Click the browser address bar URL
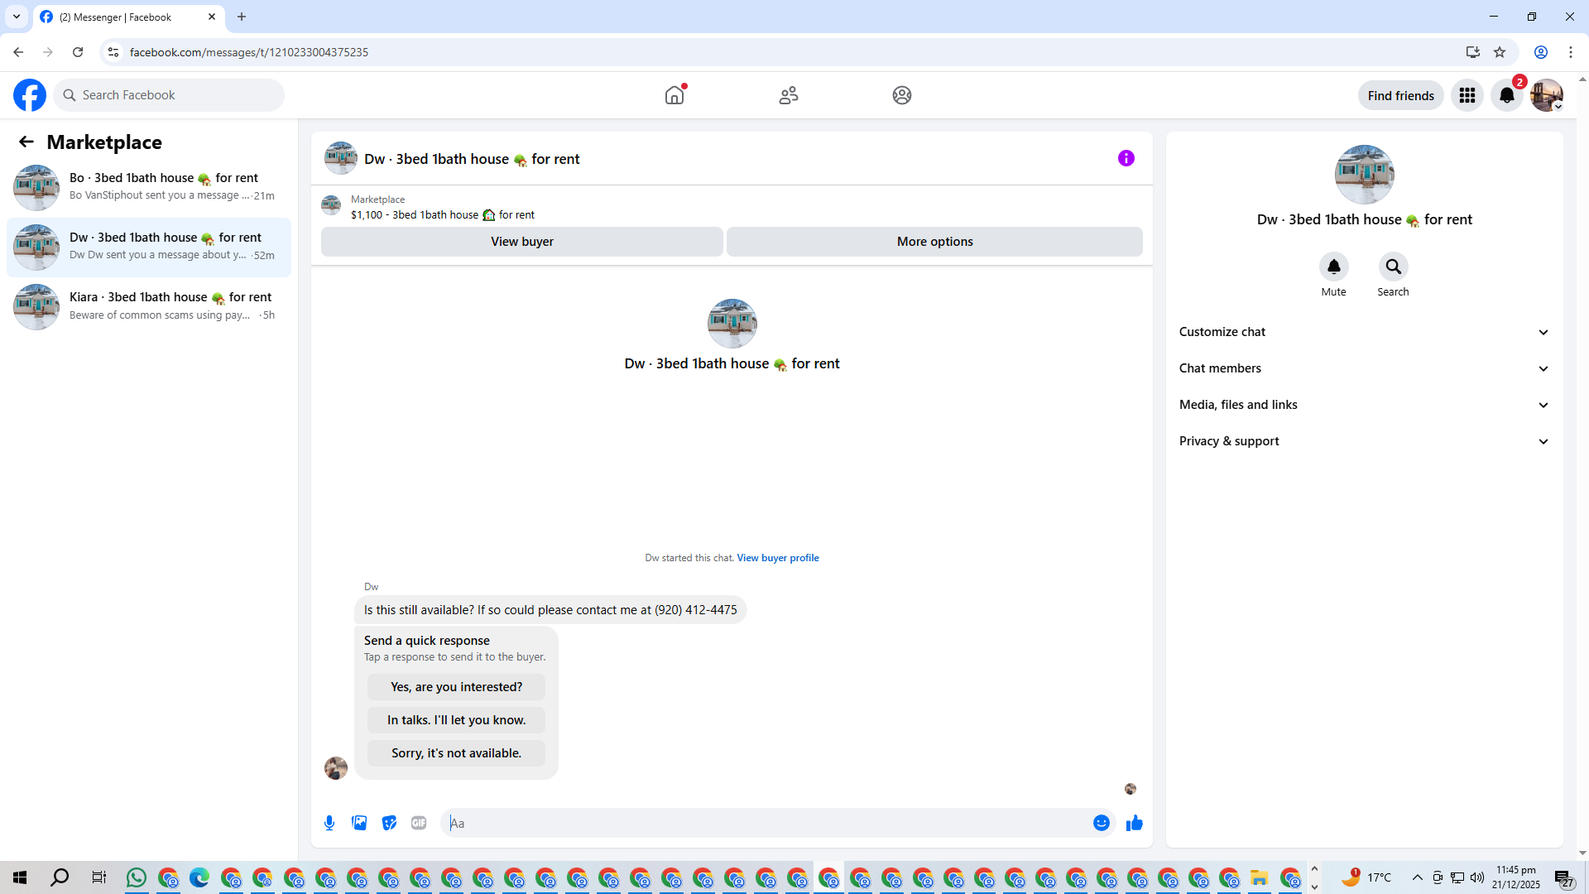The image size is (1589, 894). click(249, 52)
